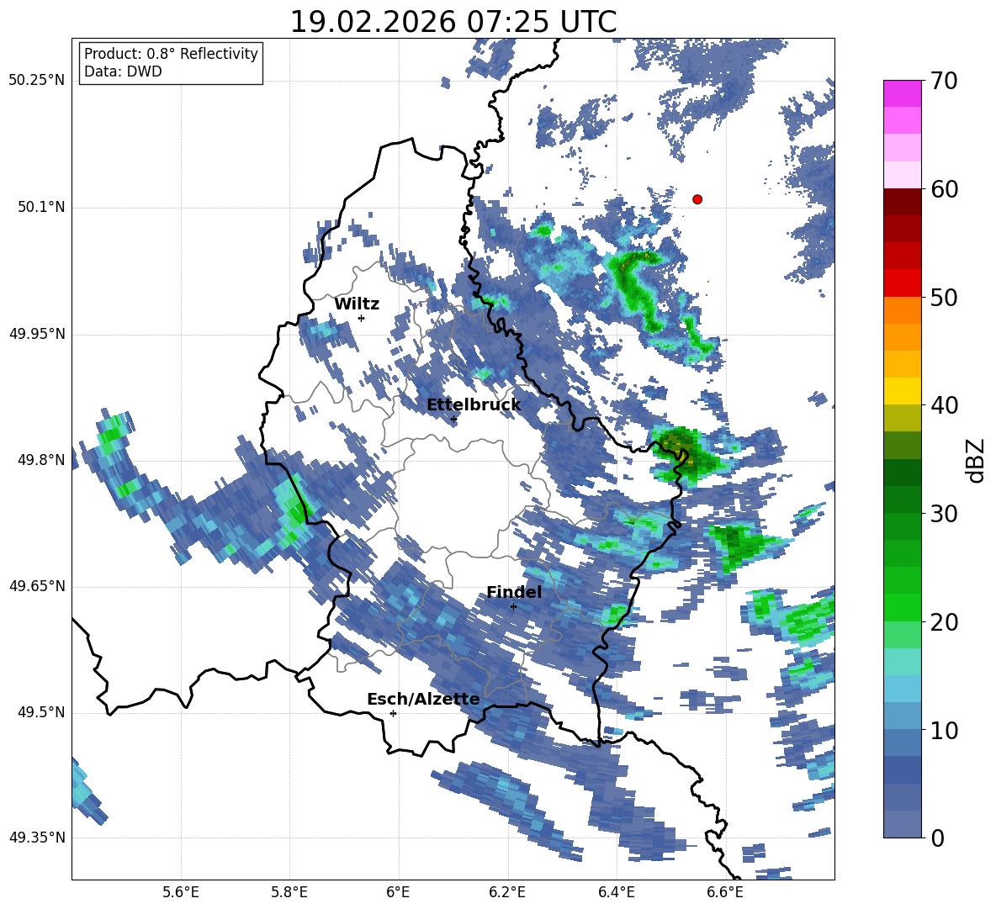Viewport: 996px width, 909px height.
Task: Click the 0 colorbar tick label
Action: 937,838
